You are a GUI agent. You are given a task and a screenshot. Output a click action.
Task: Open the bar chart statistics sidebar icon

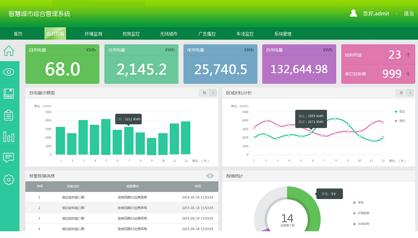point(9,137)
